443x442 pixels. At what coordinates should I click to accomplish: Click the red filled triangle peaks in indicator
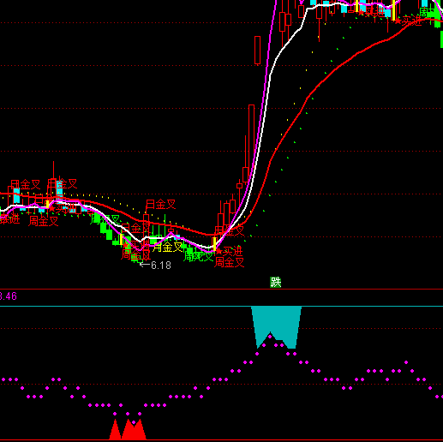[128, 429]
